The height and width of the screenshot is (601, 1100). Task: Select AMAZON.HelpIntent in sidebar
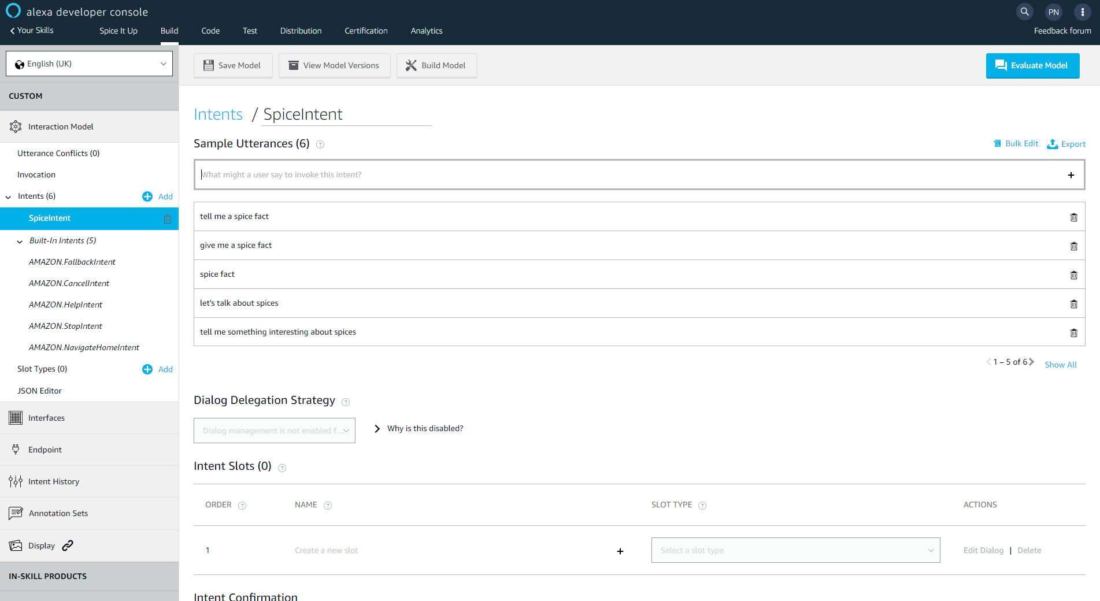[65, 305]
